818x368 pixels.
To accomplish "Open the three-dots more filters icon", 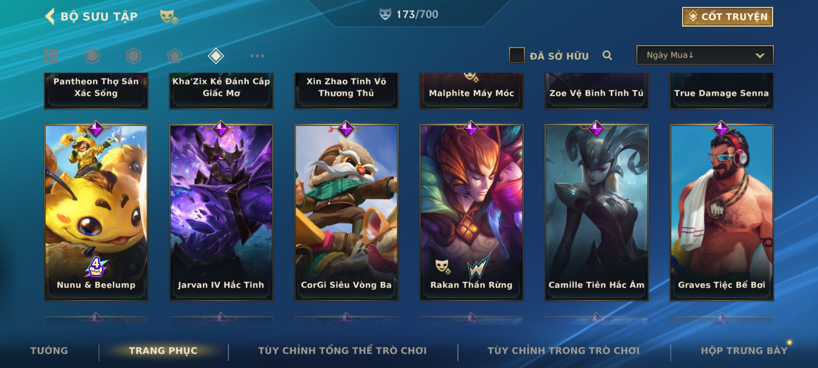I will (257, 56).
